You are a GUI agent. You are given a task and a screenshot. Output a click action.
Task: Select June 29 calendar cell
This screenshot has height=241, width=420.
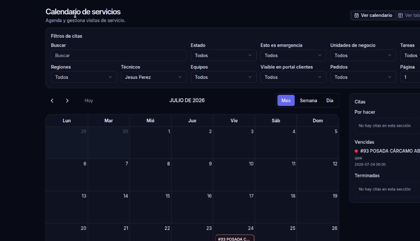click(67, 142)
